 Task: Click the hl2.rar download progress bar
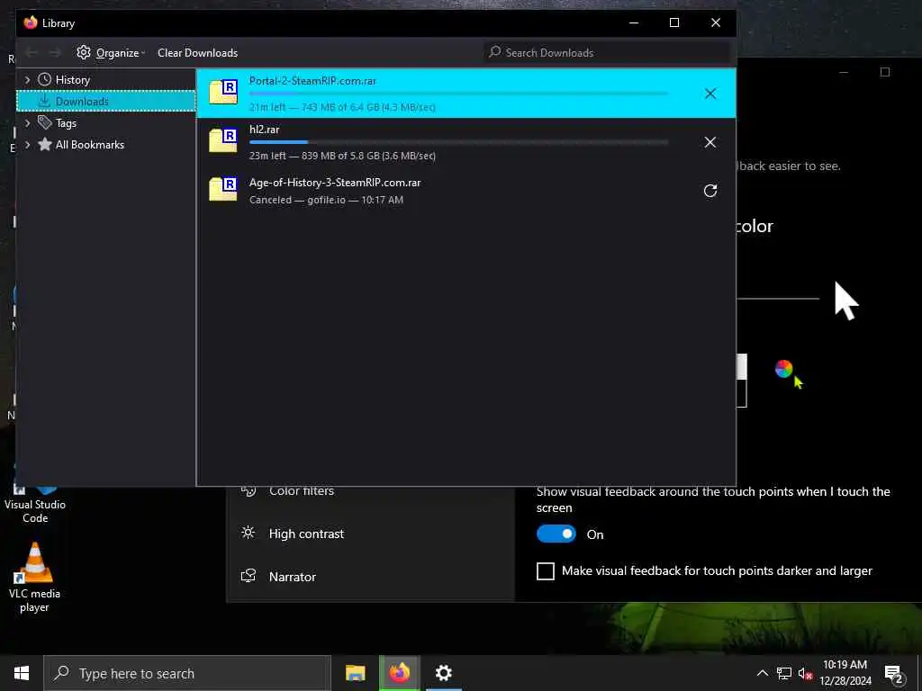(458, 142)
